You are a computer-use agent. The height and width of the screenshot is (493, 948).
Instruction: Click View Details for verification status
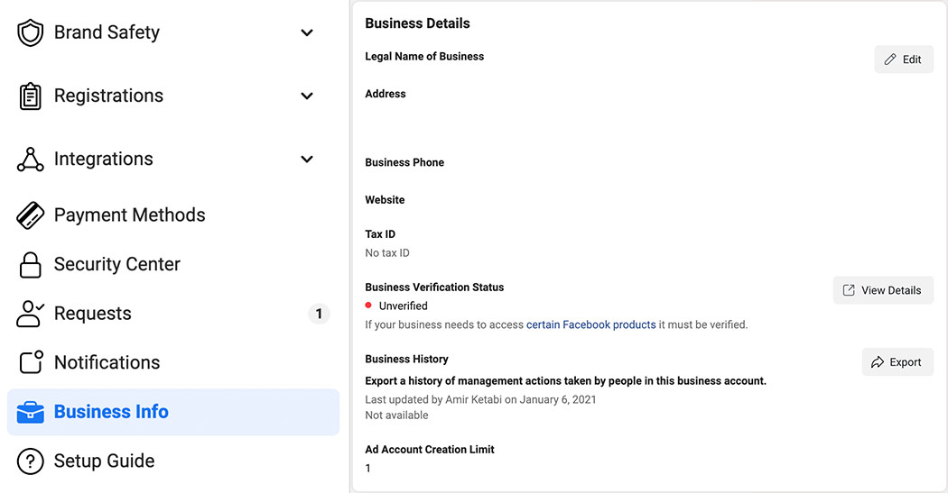pyautogui.click(x=883, y=290)
